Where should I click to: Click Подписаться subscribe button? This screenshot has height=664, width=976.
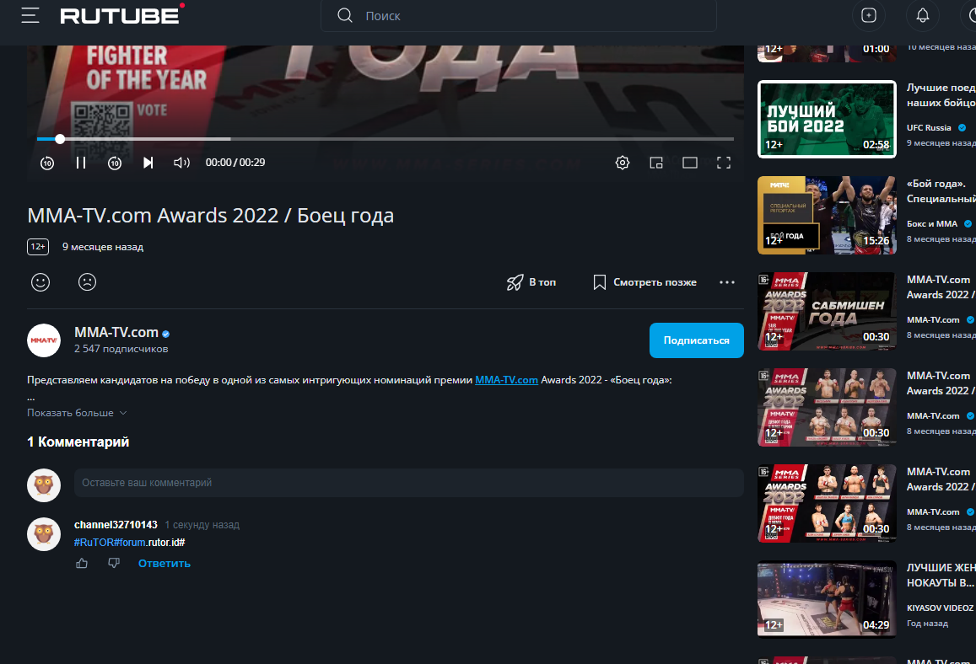(x=696, y=340)
